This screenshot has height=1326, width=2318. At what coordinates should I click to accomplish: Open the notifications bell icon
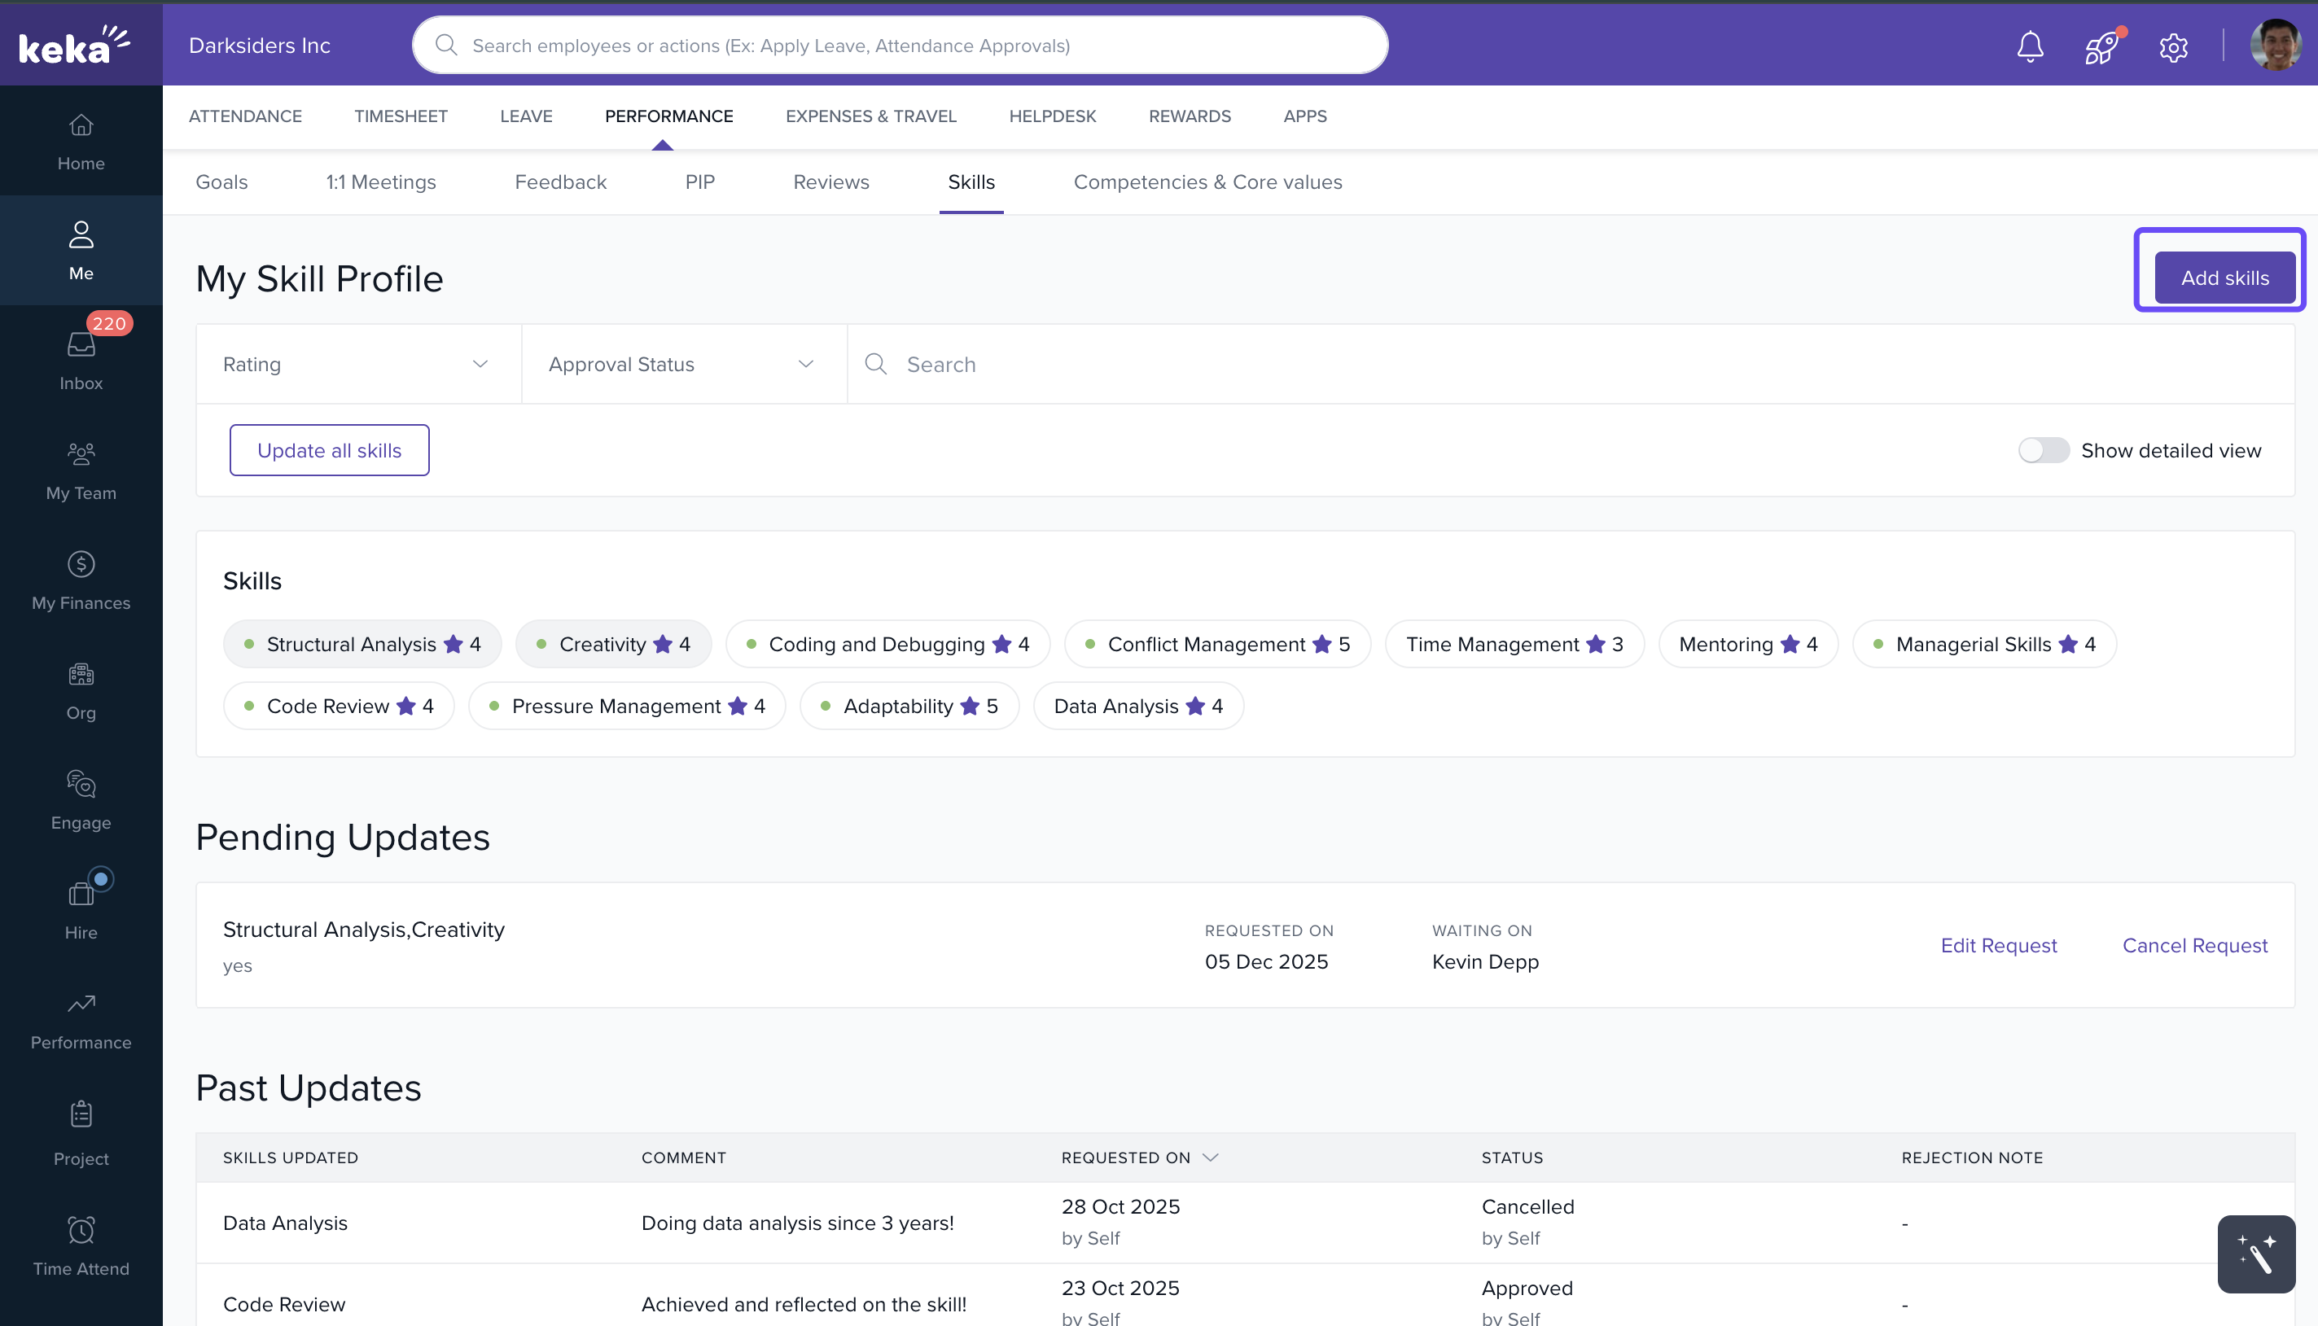[x=2029, y=46]
